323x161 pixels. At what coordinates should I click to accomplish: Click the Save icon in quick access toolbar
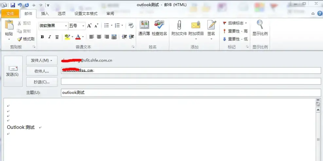pos(13,5)
